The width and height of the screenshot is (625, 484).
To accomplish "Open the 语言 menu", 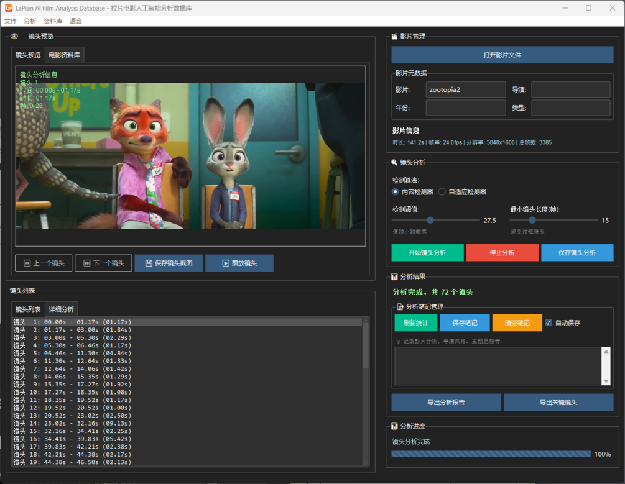I will (76, 21).
